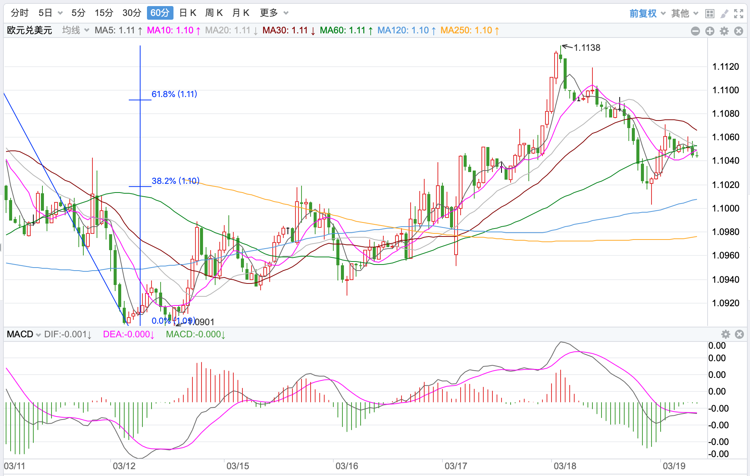Zoom in the chart with the plus icon
Viewport: 750px width, 476px height.
[x=709, y=31]
